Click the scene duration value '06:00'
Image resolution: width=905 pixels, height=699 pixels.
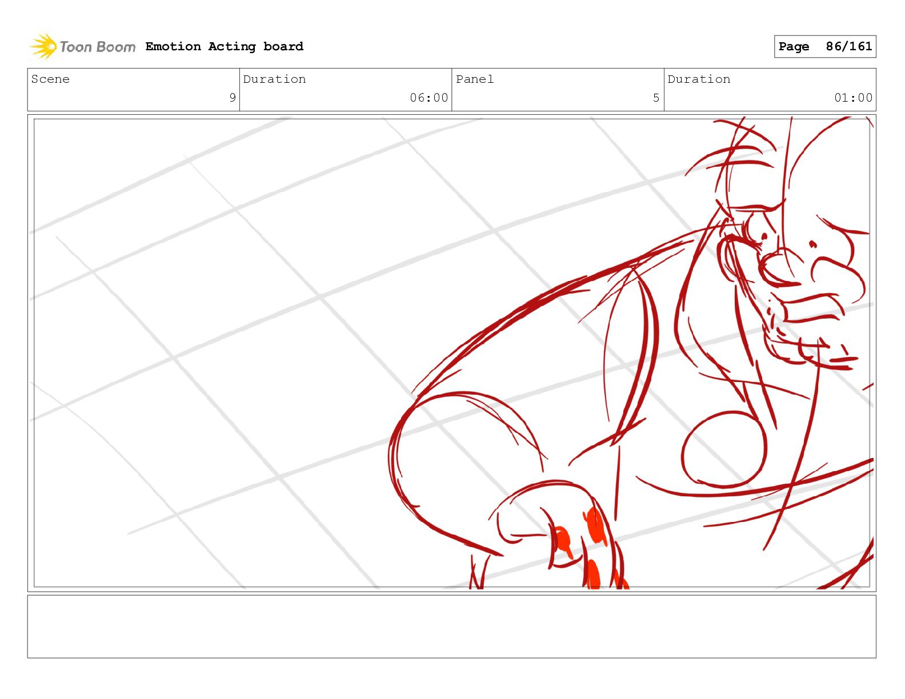pyautogui.click(x=429, y=98)
